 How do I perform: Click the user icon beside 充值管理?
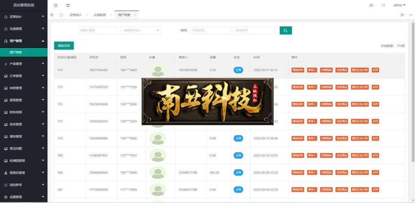tap(6, 29)
